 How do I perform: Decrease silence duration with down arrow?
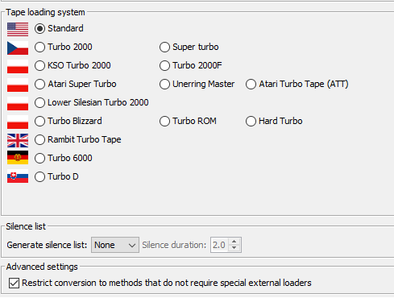(234, 248)
